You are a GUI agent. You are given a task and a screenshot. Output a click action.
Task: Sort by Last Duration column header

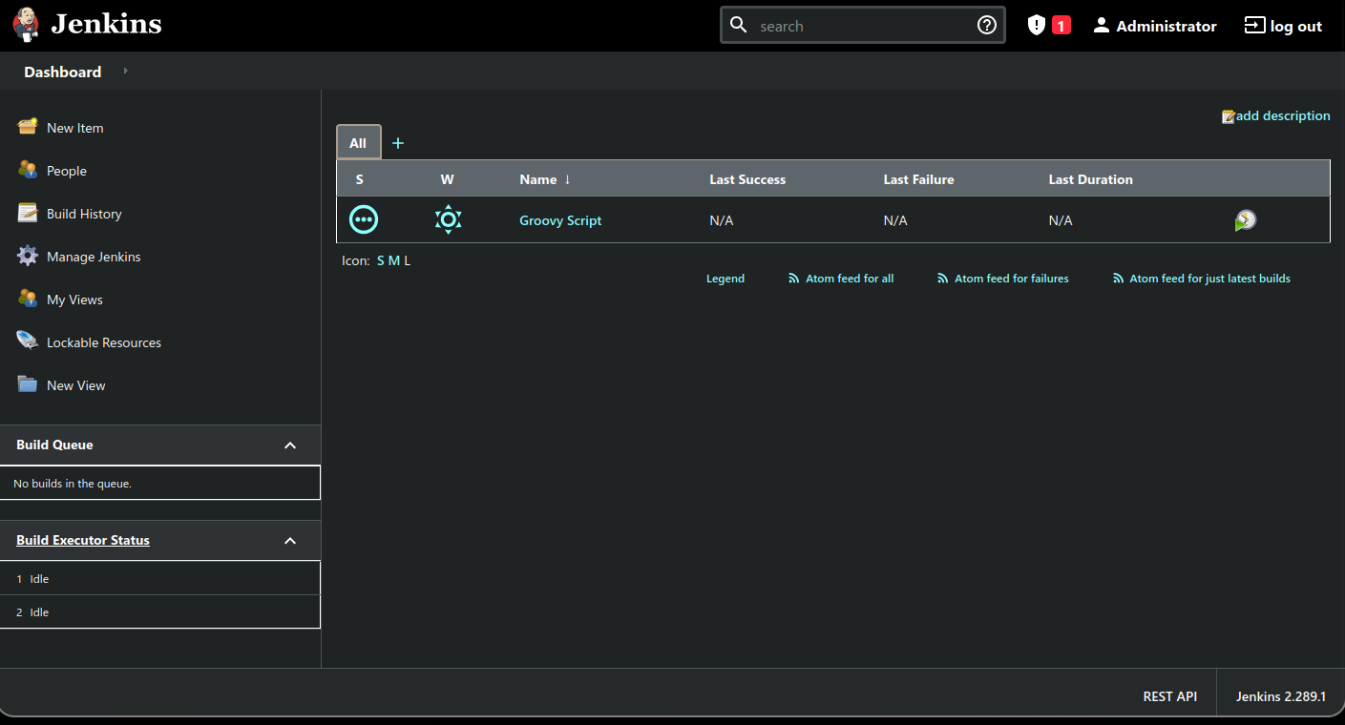1090,179
